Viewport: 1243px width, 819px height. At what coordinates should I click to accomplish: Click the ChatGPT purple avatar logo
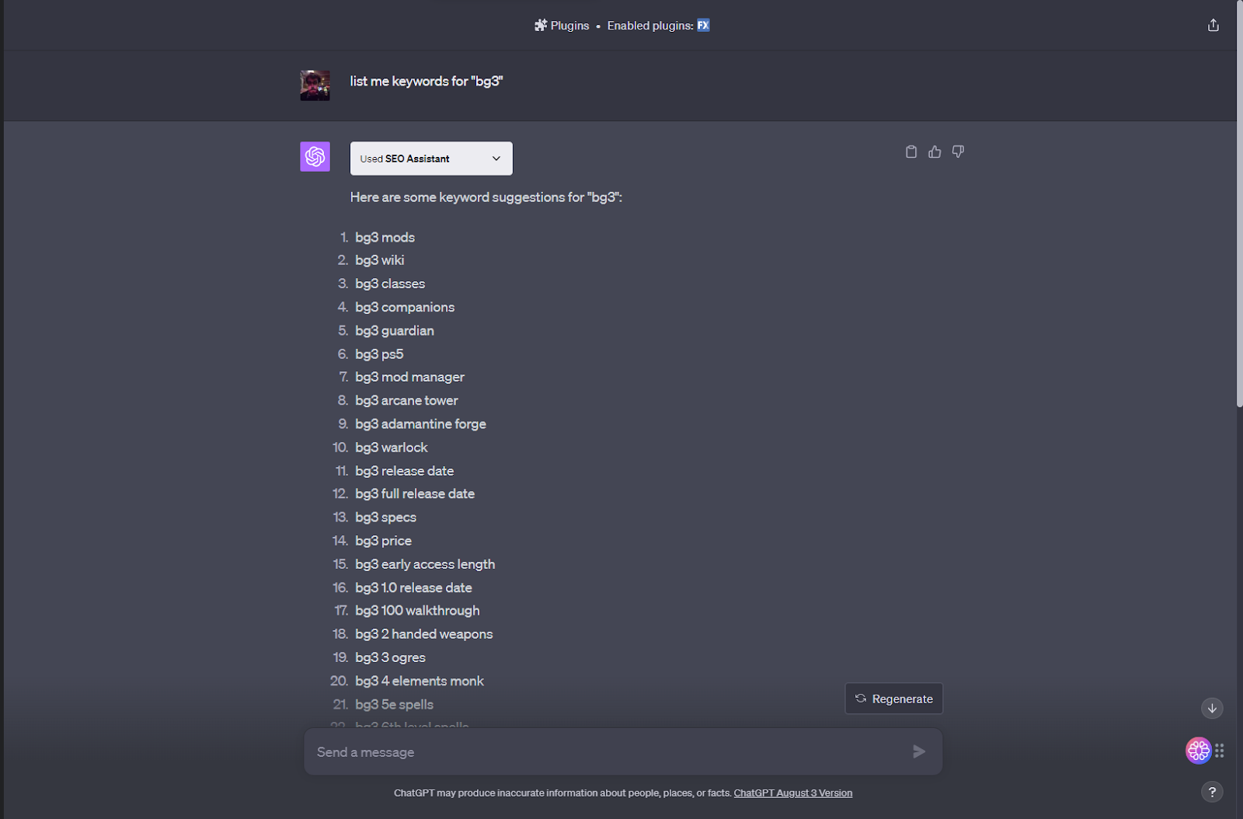(315, 157)
